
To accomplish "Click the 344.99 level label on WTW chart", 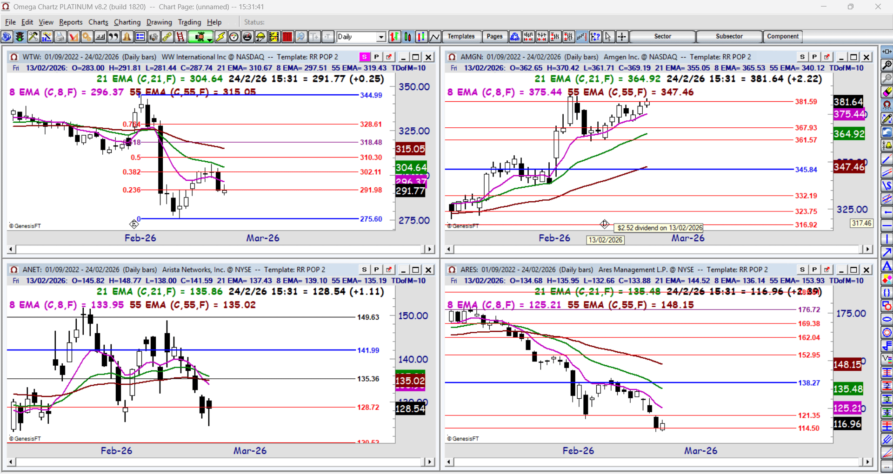I will tap(371, 95).
